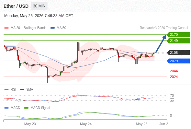The image size is (191, 129).
Task: Toggle the MA 50 legend entry
Action: click(58, 28)
